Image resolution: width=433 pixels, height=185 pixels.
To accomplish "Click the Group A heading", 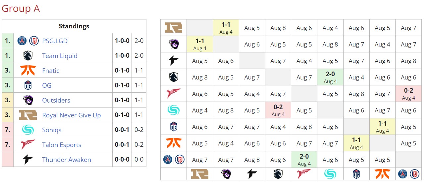I will (x=21, y=9).
